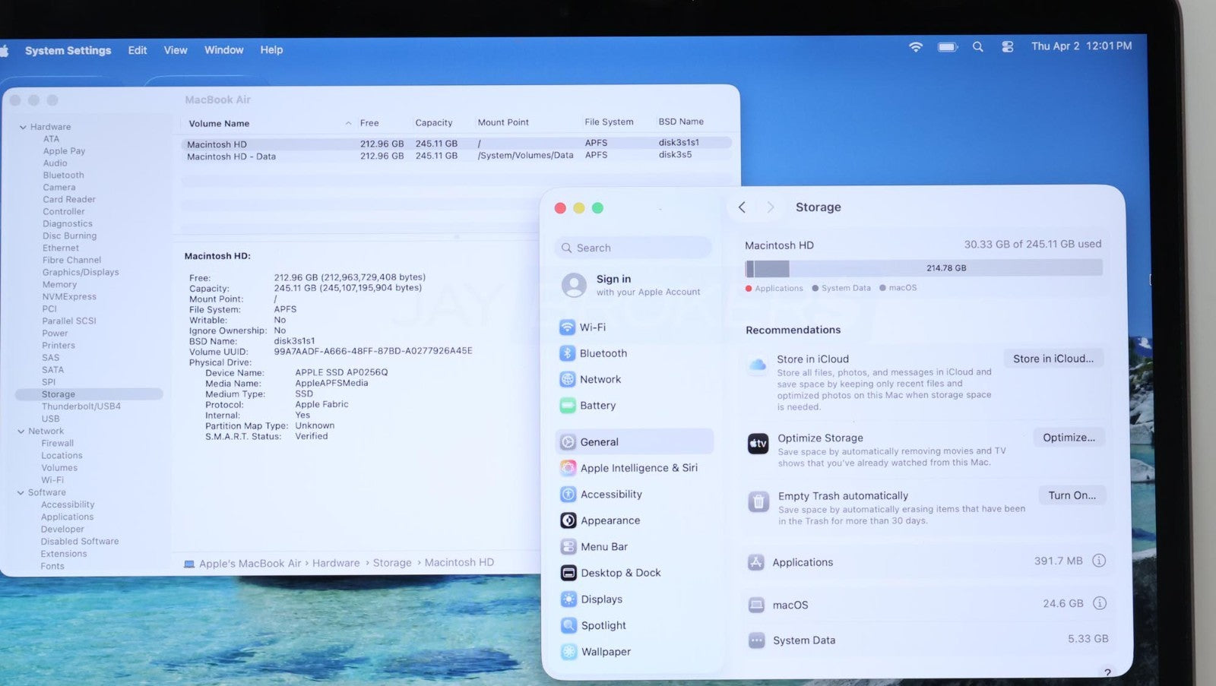
Task: Open the Window menu in menu bar
Action: [223, 50]
